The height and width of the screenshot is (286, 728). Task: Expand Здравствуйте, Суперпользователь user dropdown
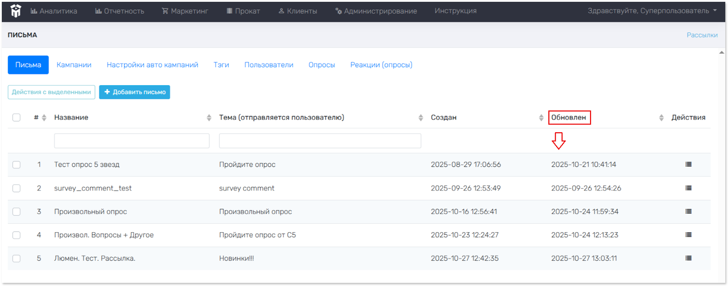[652, 11]
